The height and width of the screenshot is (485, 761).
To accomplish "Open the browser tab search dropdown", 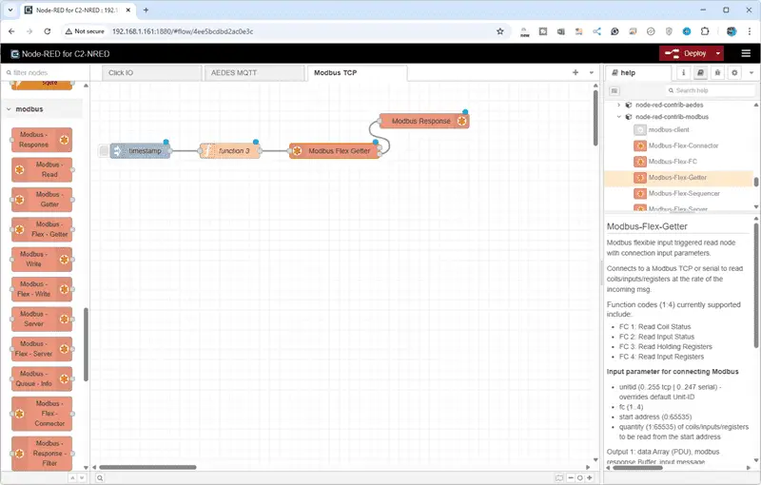I will pyautogui.click(x=10, y=10).
